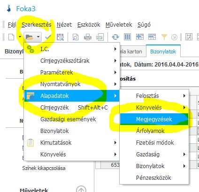Expand the Gazdaság submenu

click(x=154, y=155)
